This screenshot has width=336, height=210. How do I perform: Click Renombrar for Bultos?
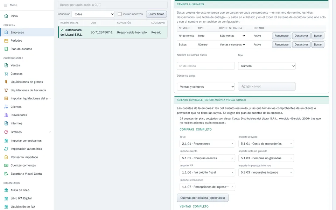point(281,44)
